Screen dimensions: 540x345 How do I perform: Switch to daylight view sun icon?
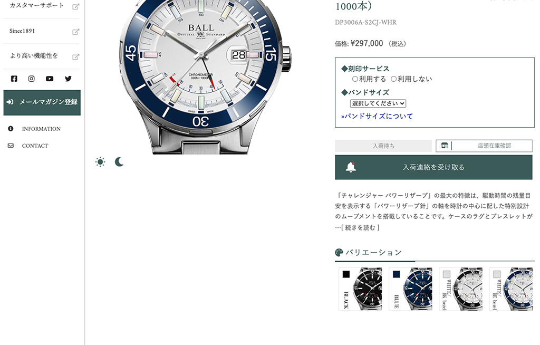100,162
